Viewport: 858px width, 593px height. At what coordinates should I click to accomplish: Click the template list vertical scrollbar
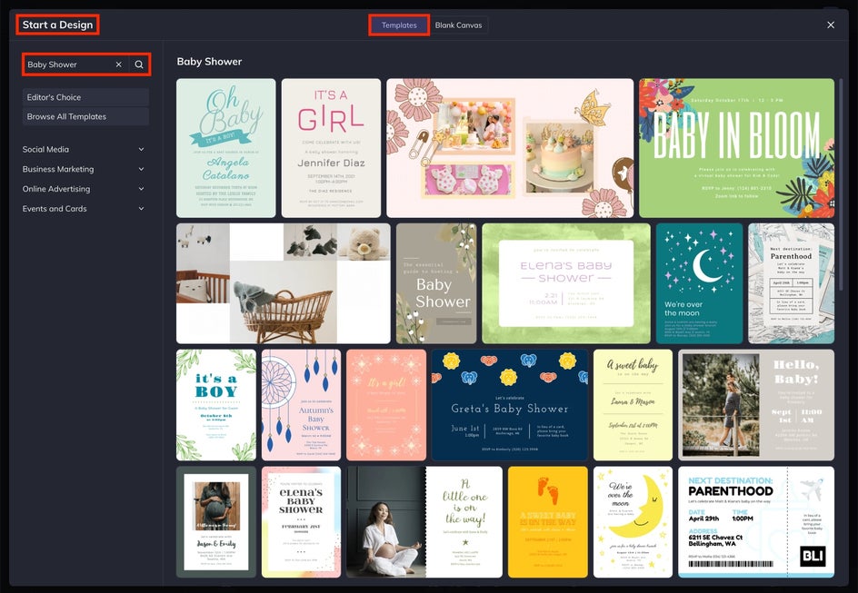click(841, 184)
